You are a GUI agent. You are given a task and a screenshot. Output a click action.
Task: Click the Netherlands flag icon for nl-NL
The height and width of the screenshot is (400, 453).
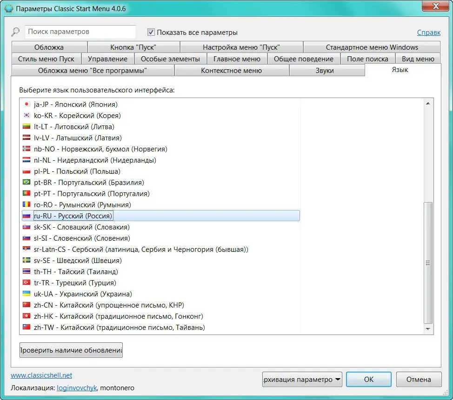pyautogui.click(x=27, y=160)
